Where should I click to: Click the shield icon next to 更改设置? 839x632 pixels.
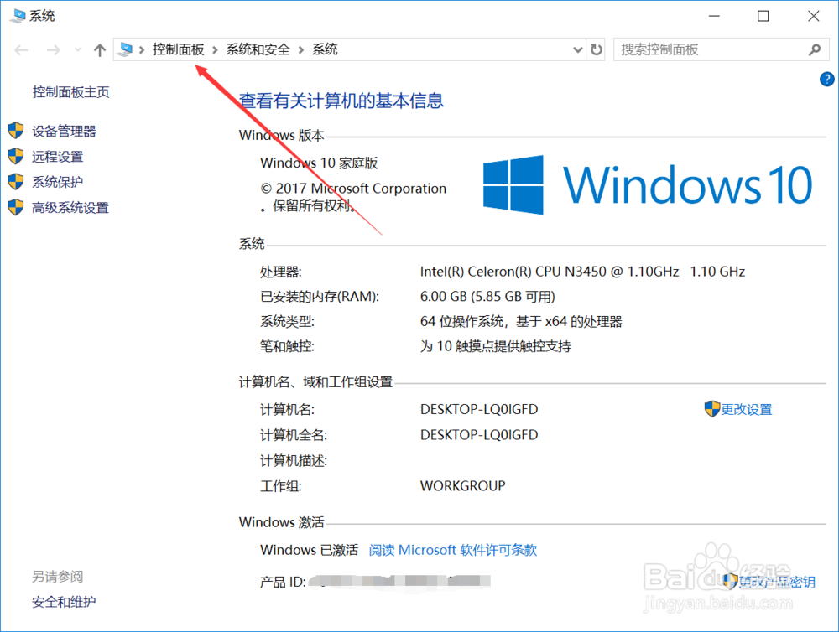point(712,409)
